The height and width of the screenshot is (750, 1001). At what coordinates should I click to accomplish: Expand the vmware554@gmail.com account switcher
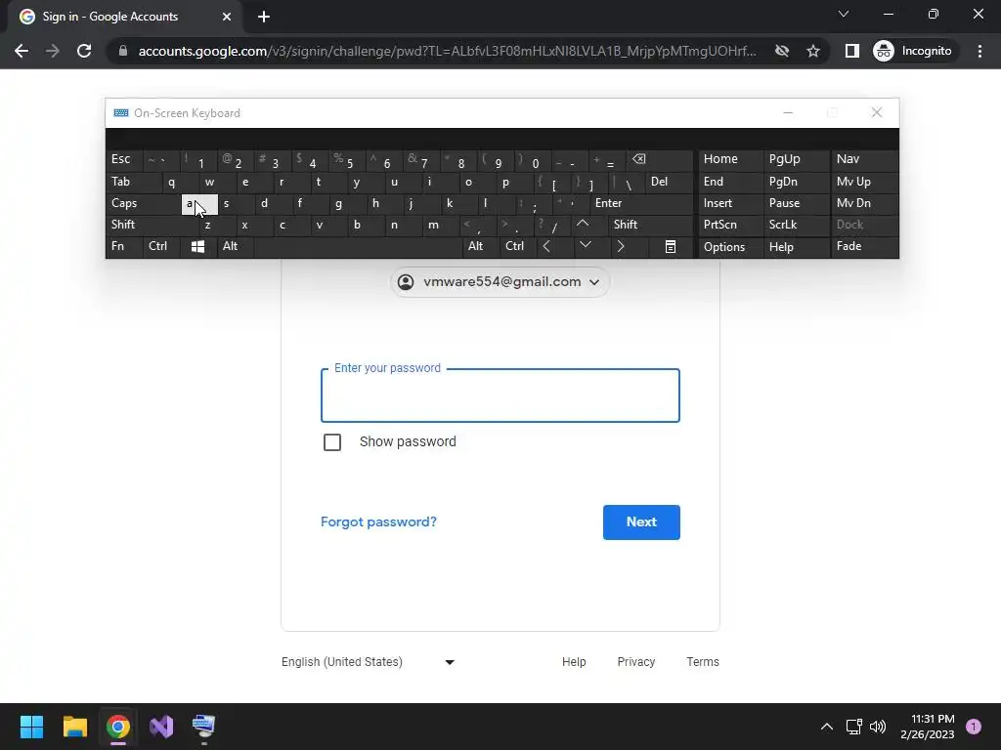point(500,282)
